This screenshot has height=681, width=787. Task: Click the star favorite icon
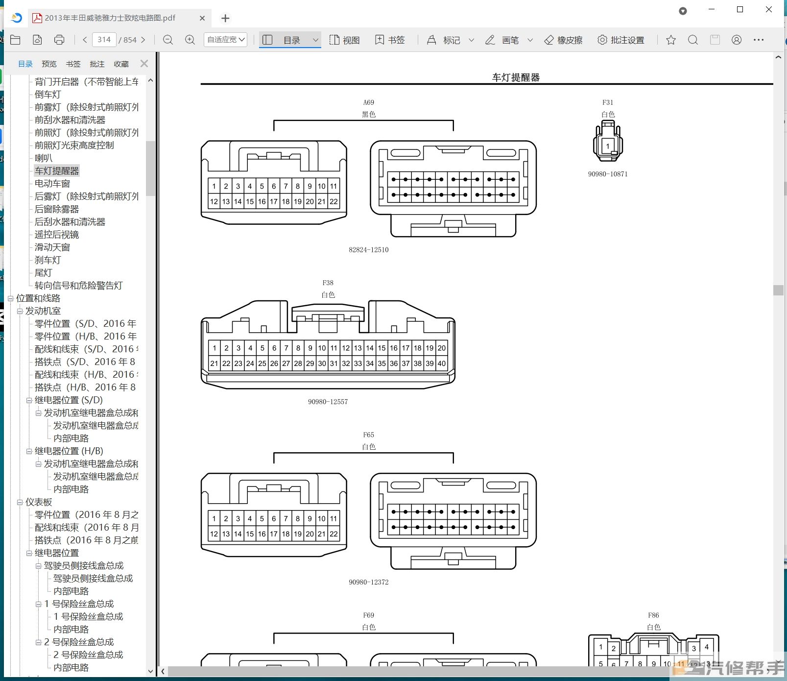671,40
